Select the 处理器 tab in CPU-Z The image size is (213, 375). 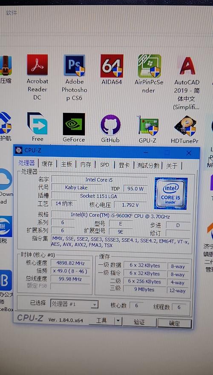click(x=26, y=163)
